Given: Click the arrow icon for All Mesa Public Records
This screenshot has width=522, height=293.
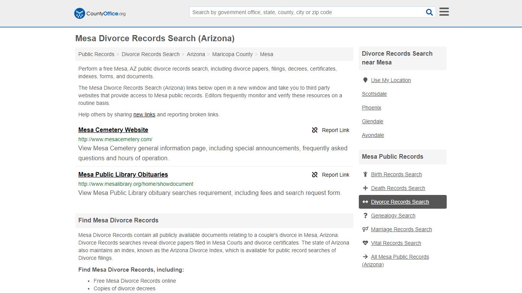Looking at the screenshot, I should [x=365, y=257].
